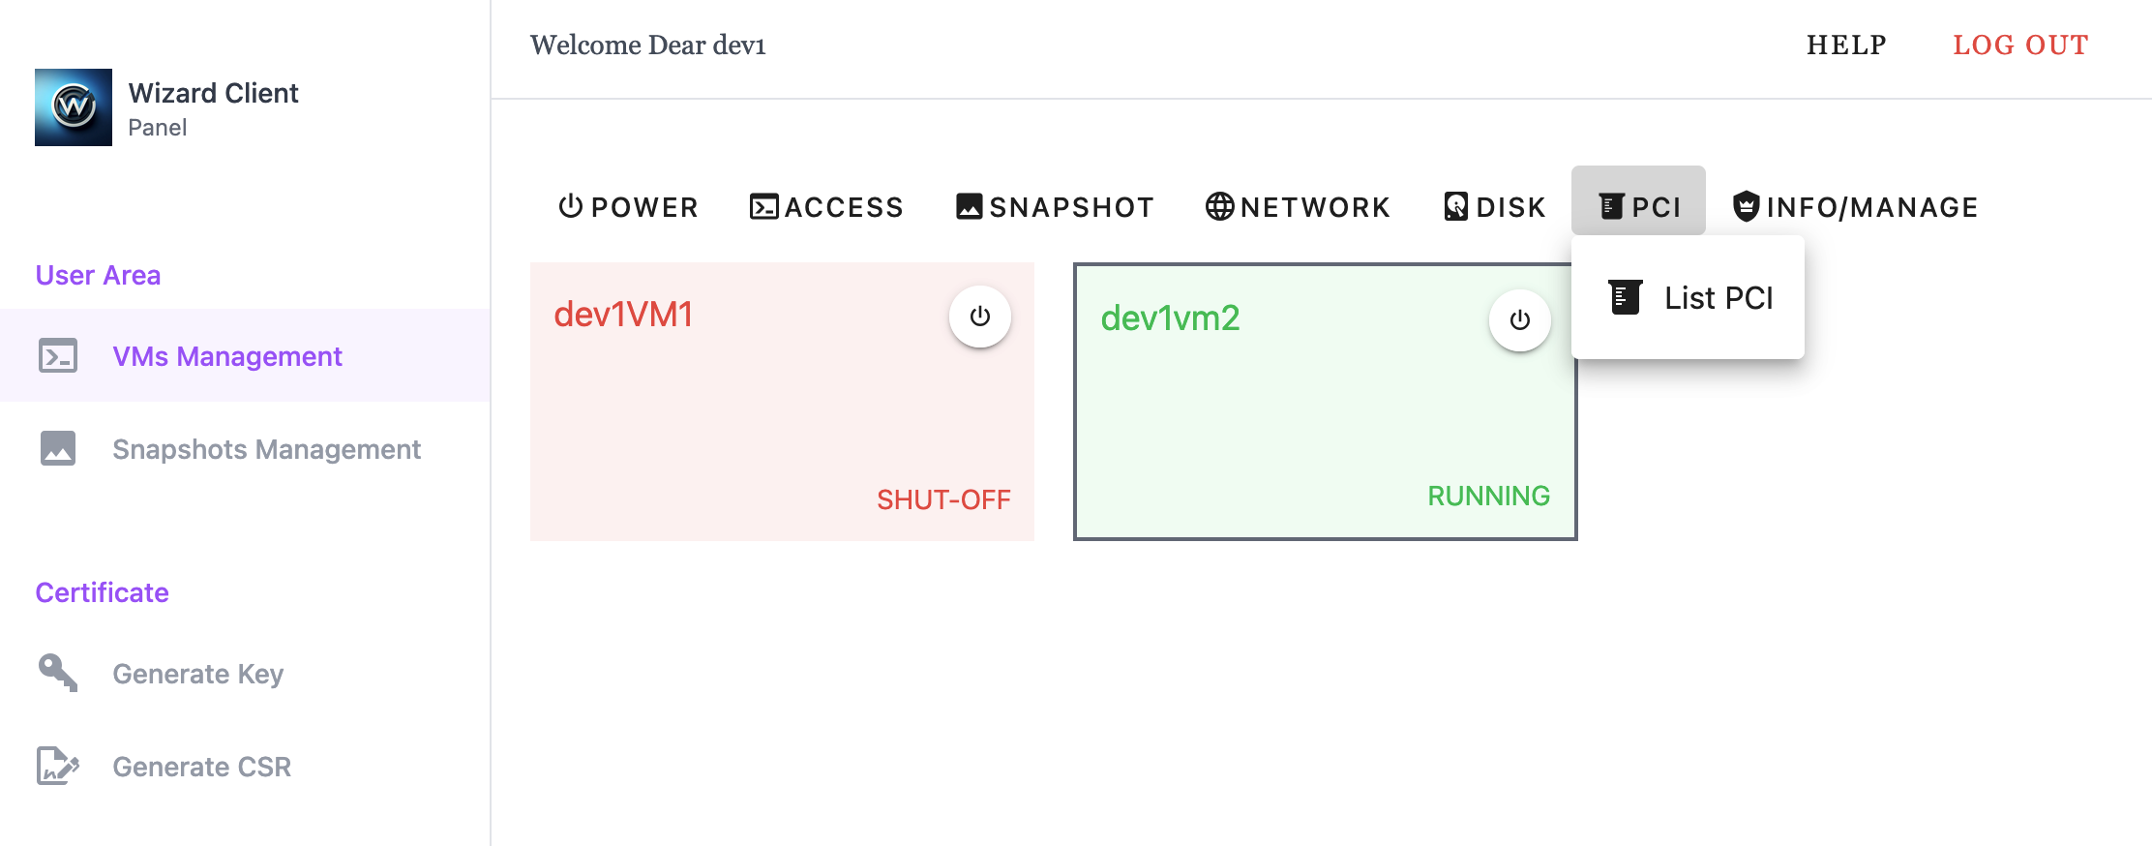The height and width of the screenshot is (846, 2152).
Task: Click the image icon beside Snapshots Management
Action: 58,449
